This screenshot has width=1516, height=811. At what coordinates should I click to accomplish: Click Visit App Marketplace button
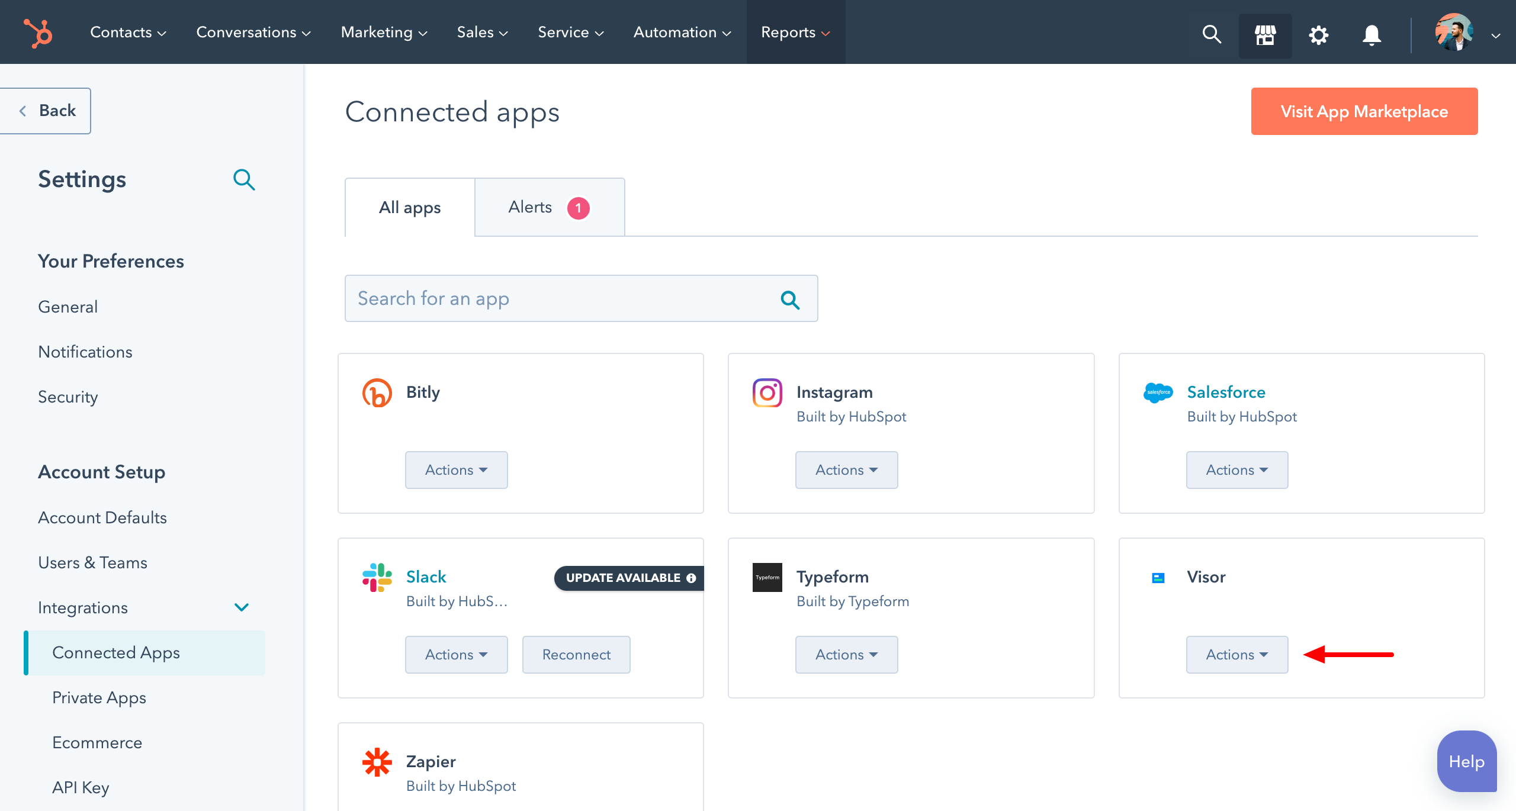pos(1364,111)
